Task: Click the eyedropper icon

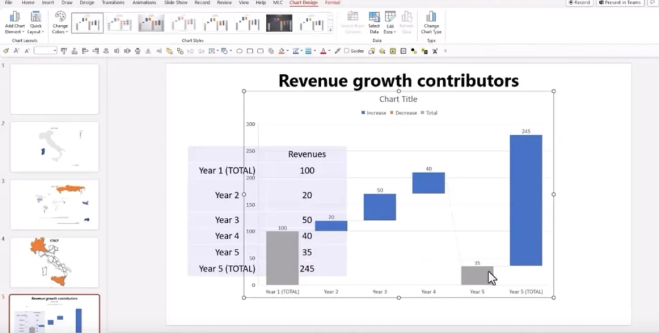Action: coord(337,51)
